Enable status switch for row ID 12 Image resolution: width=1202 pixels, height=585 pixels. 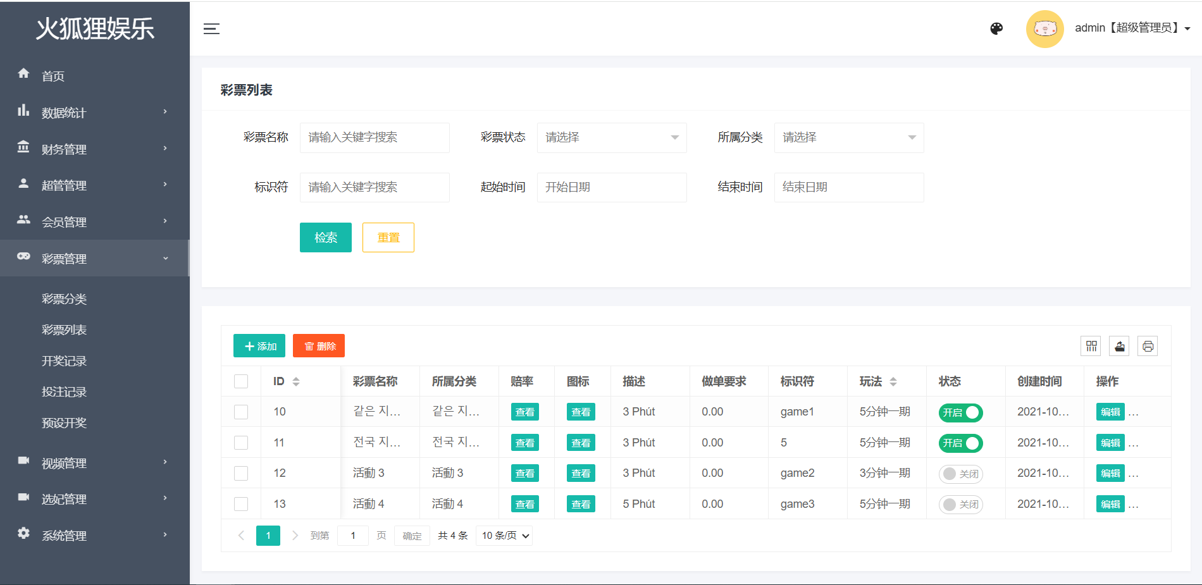[x=960, y=474]
